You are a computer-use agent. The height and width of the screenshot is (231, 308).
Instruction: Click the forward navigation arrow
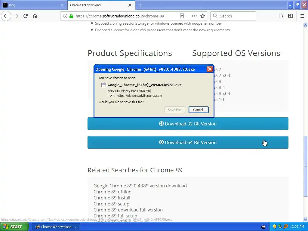point(16,16)
